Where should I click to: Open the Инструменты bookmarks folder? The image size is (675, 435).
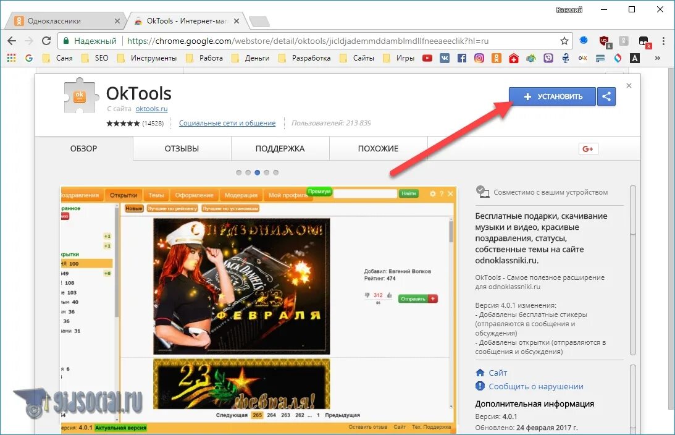pos(147,58)
